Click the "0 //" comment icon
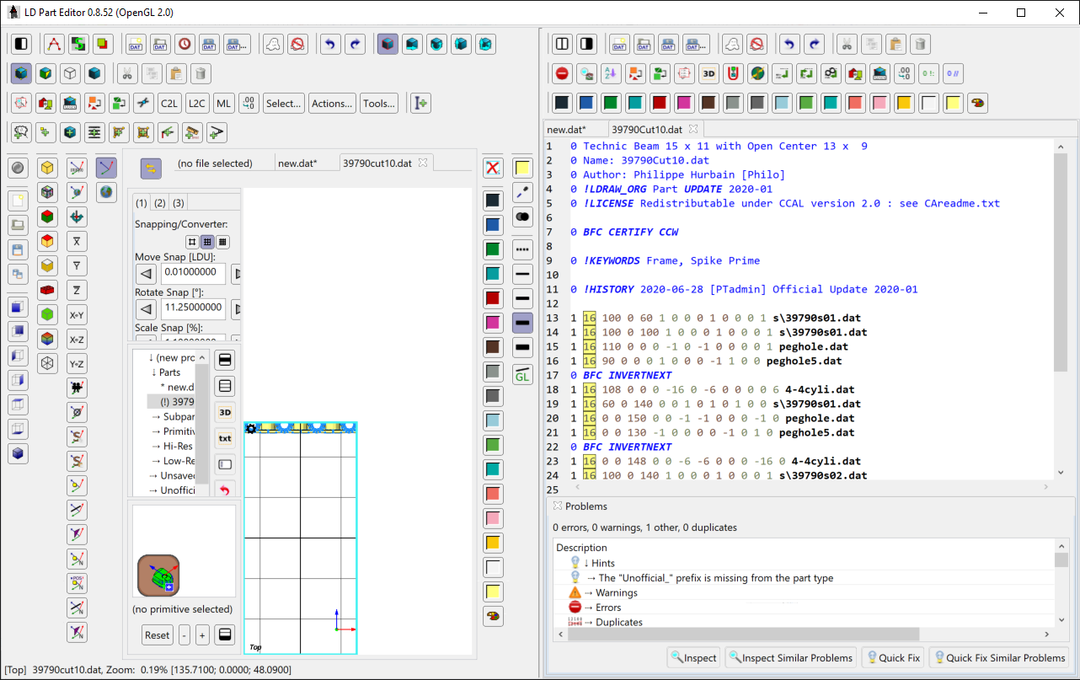Viewport: 1080px width, 680px height. point(954,73)
